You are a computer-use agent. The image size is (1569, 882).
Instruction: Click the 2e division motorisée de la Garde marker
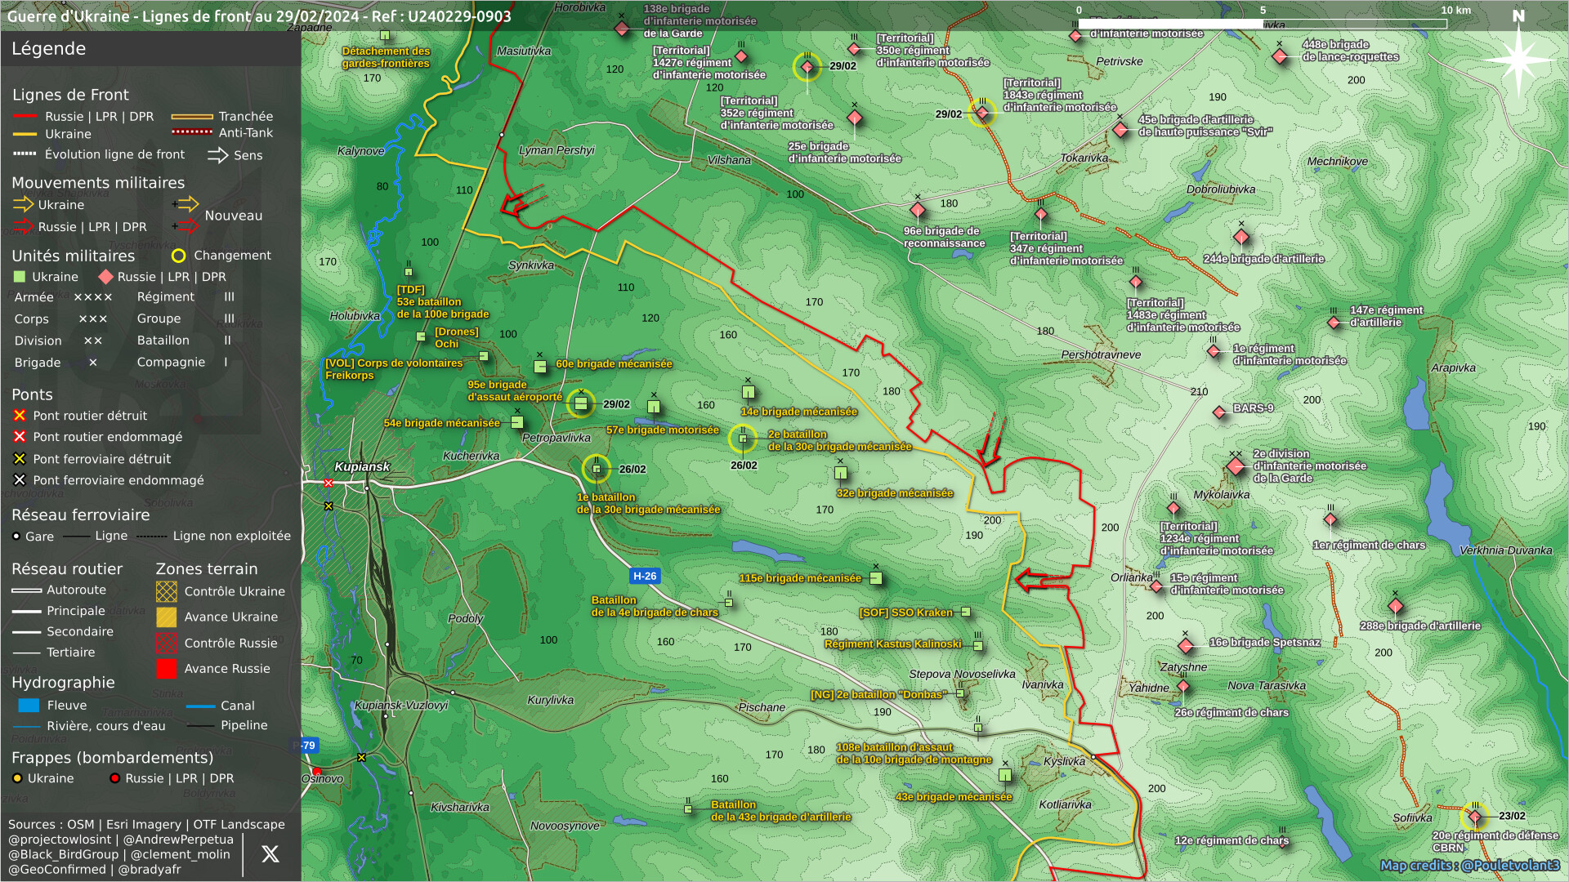coord(1235,466)
